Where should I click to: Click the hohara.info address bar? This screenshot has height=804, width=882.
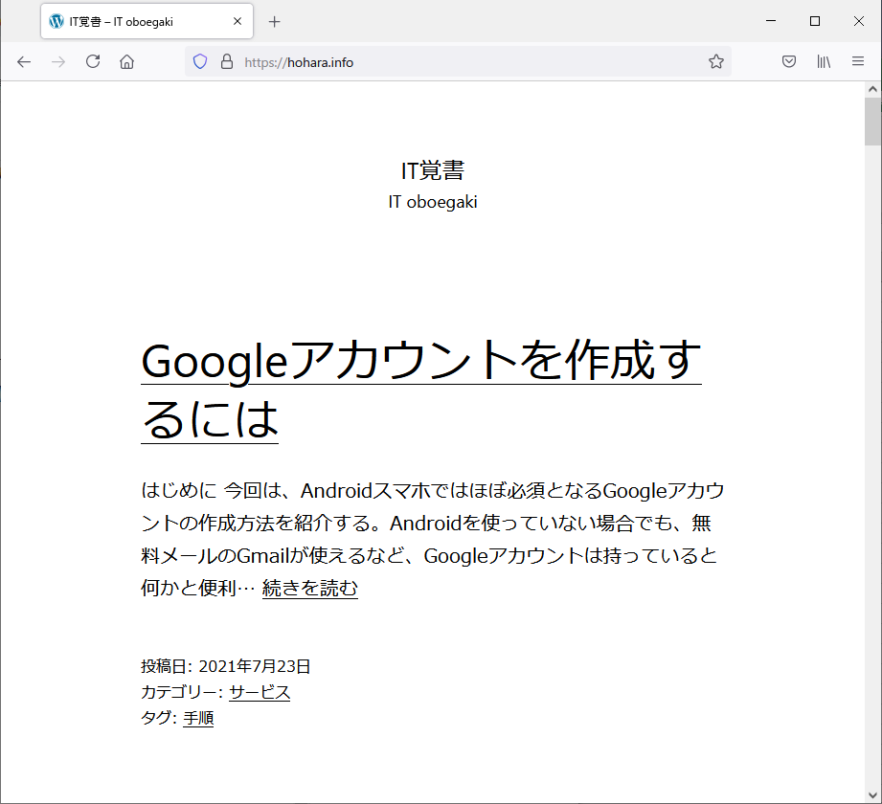click(460, 62)
